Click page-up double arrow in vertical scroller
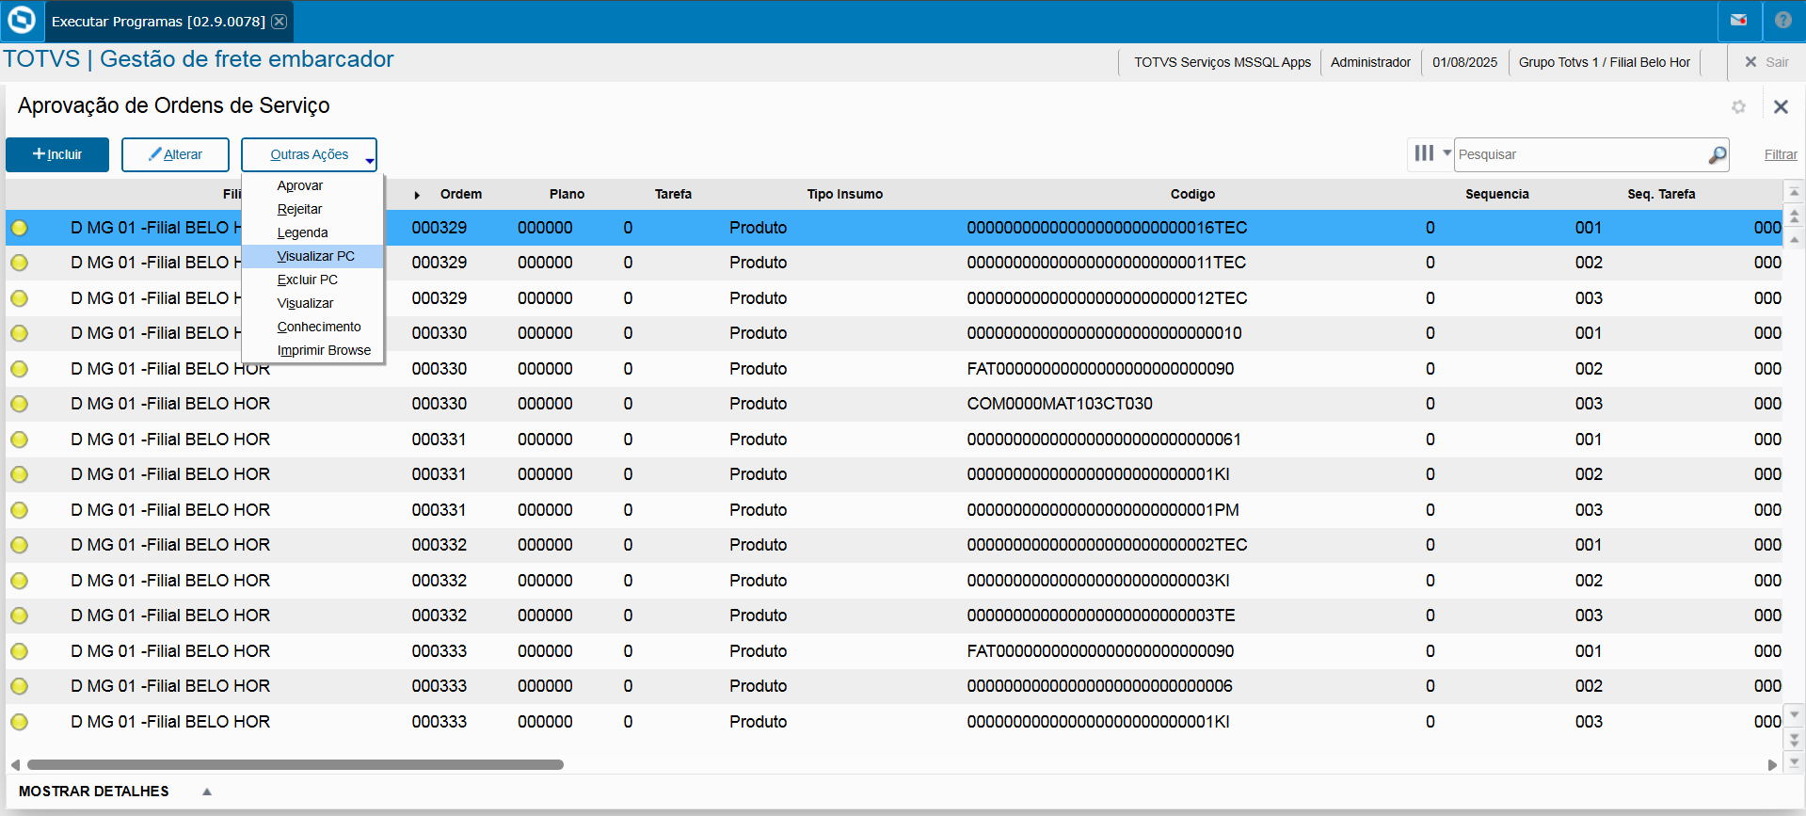Viewport: 1806px width, 816px height. point(1795,216)
